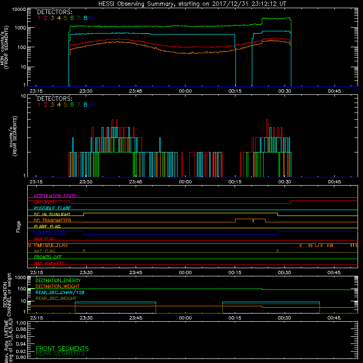Screen dimensions: 363x363
Task: Click the FRONTS_OFF flag label
Action: point(48,257)
